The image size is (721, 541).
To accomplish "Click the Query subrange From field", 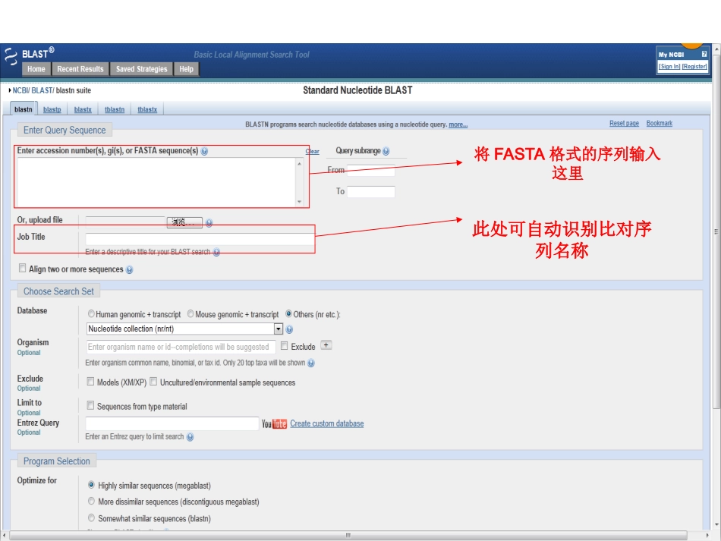I will click(370, 171).
